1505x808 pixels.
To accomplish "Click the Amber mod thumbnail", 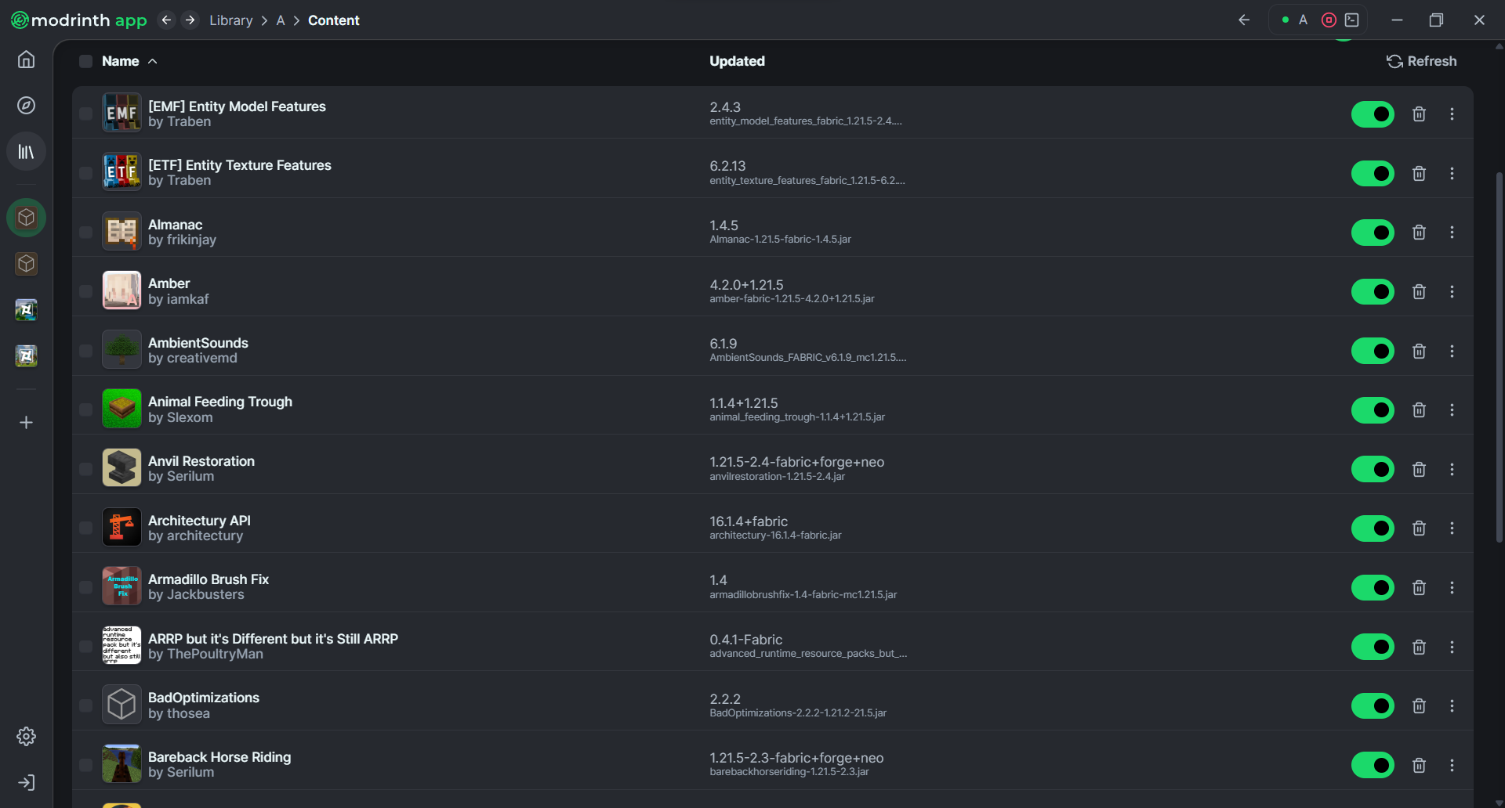I will 121,290.
